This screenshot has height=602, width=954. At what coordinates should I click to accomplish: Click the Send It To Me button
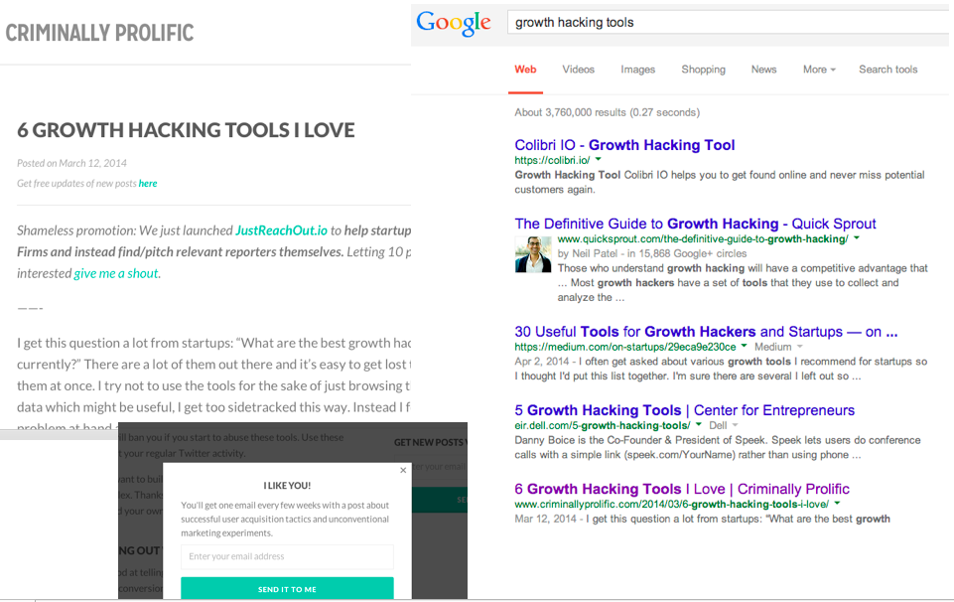[x=287, y=589]
